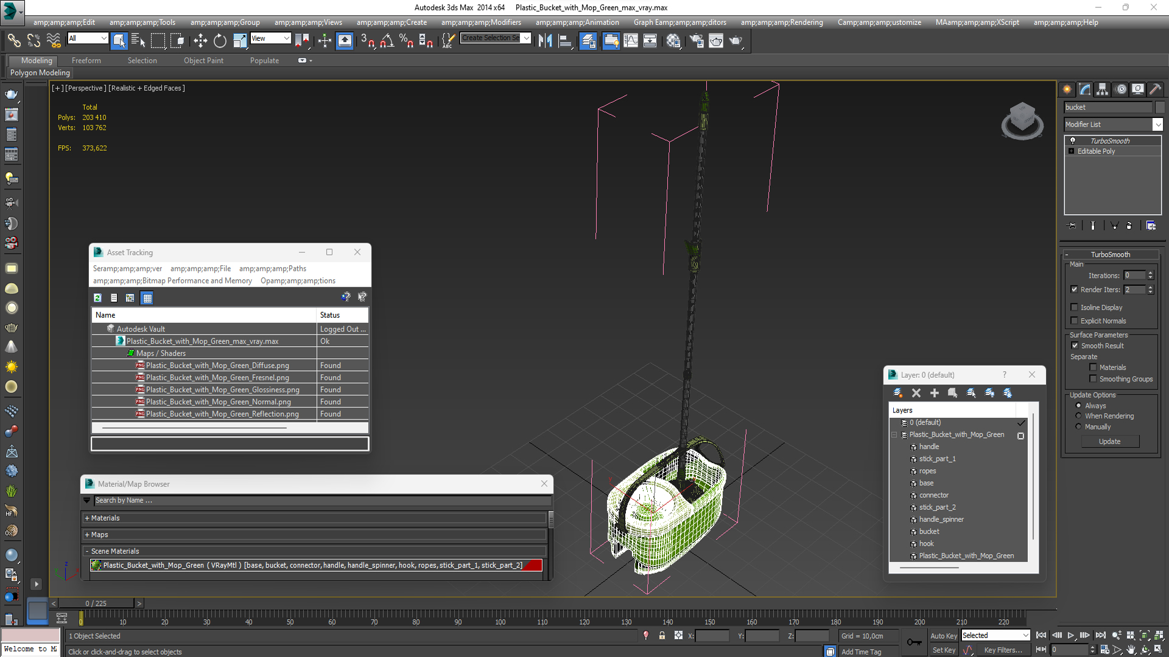Click the Render Production teapot icon
The width and height of the screenshot is (1169, 657).
[x=735, y=41]
